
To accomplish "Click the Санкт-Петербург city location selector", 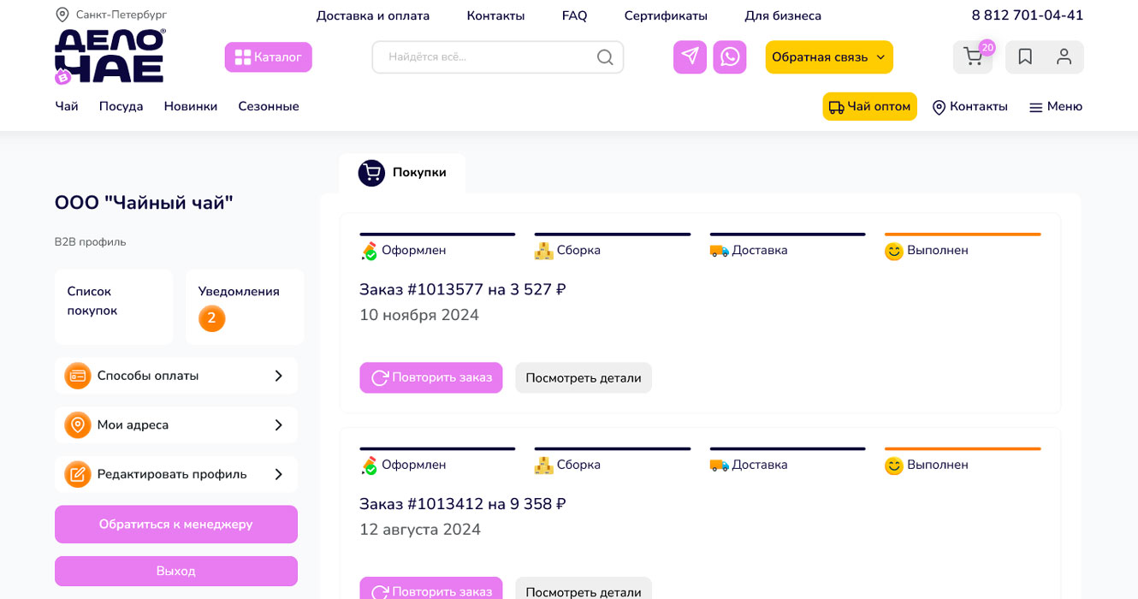I will (x=111, y=15).
